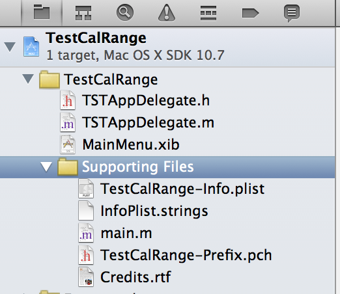
Task: Open main.m file name
Action: pos(126,234)
